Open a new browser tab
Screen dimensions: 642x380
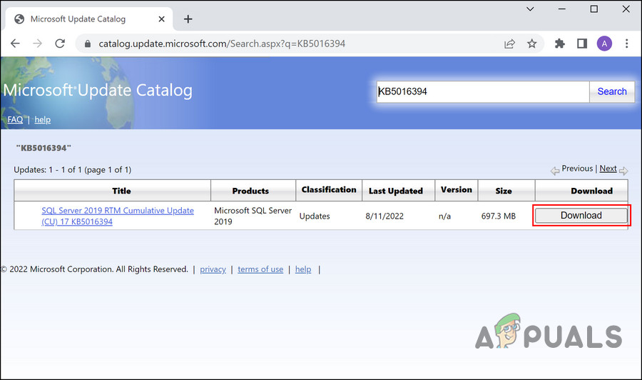click(x=188, y=19)
